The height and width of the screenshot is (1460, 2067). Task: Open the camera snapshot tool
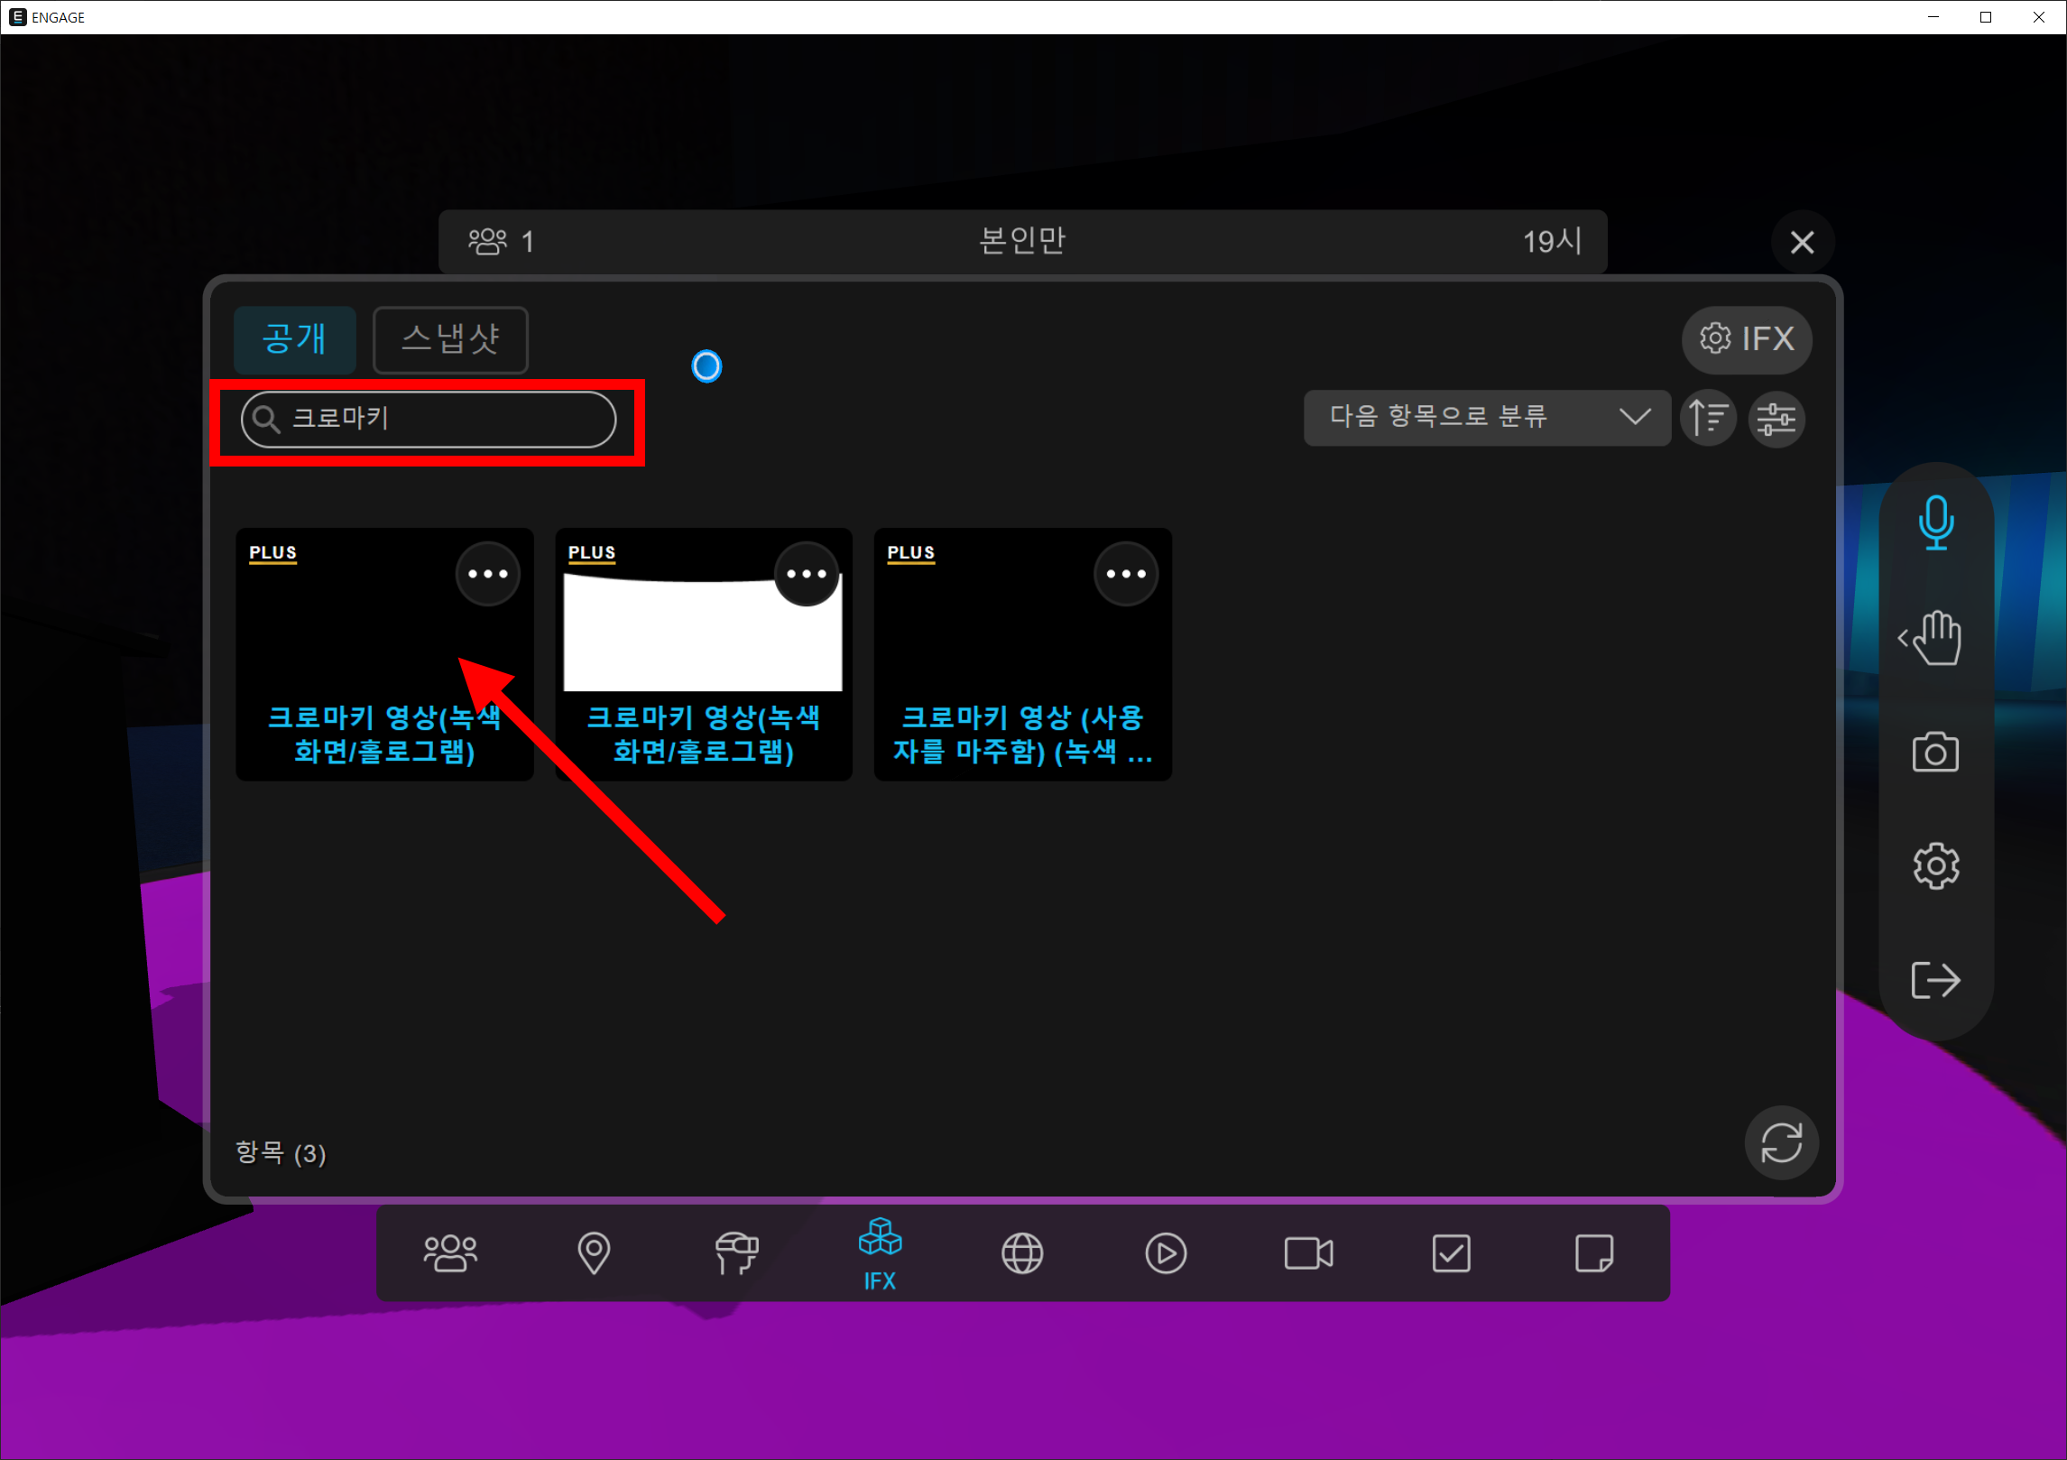pos(1935,752)
